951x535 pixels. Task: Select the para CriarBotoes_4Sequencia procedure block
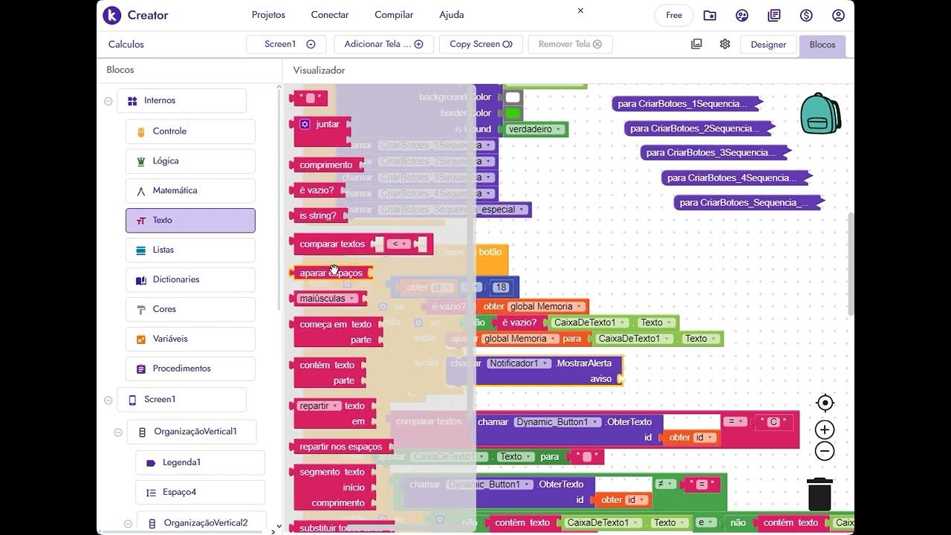pyautogui.click(x=736, y=178)
